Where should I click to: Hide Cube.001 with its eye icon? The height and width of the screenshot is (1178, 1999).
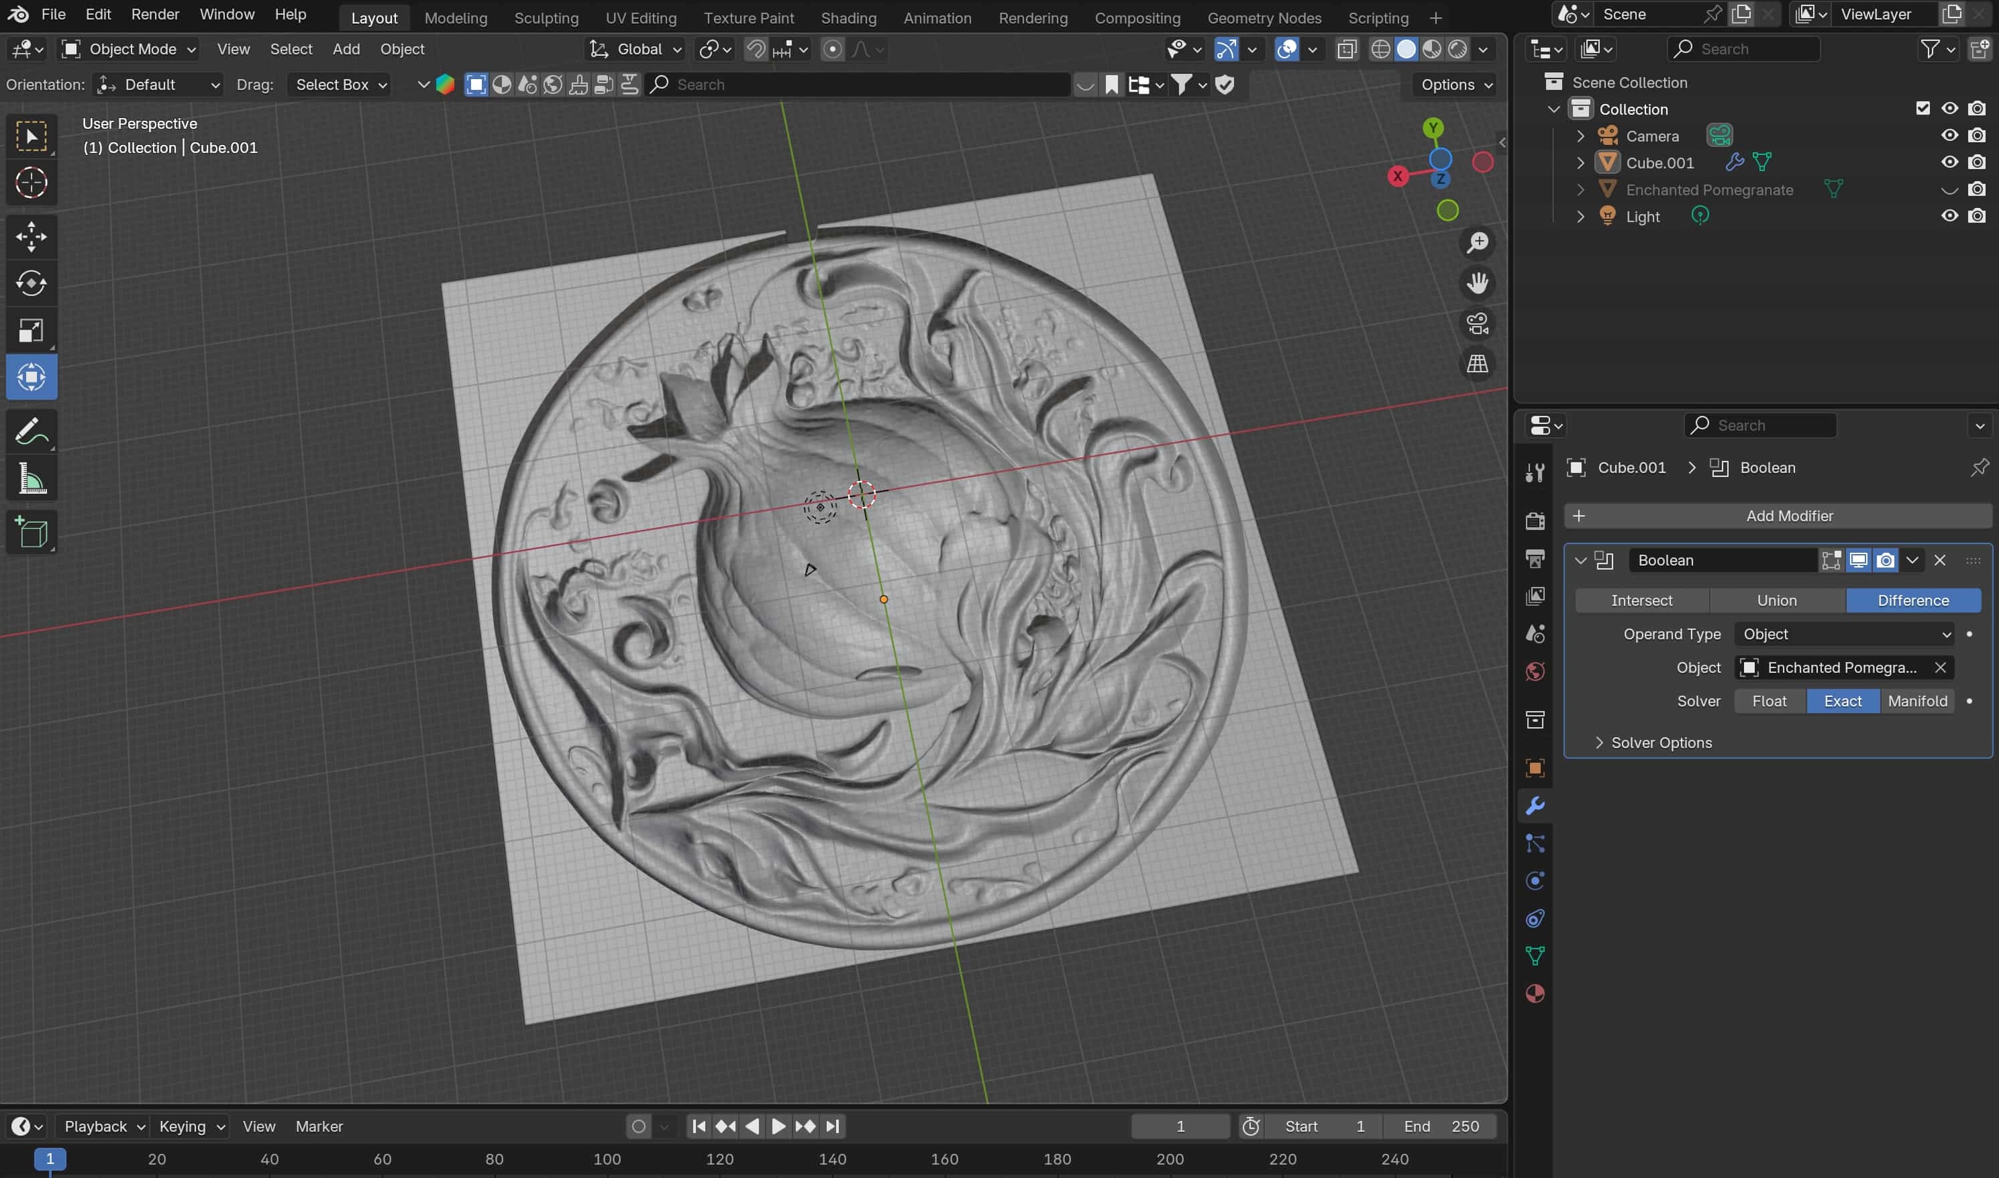[1949, 163]
